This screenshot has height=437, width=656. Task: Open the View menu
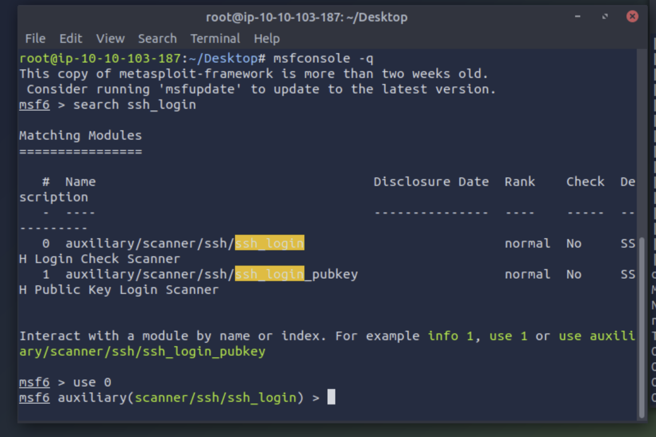point(110,38)
